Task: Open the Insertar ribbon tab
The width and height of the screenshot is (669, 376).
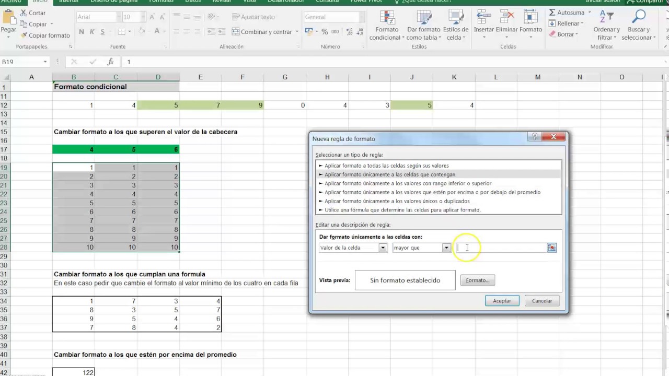Action: click(x=68, y=2)
